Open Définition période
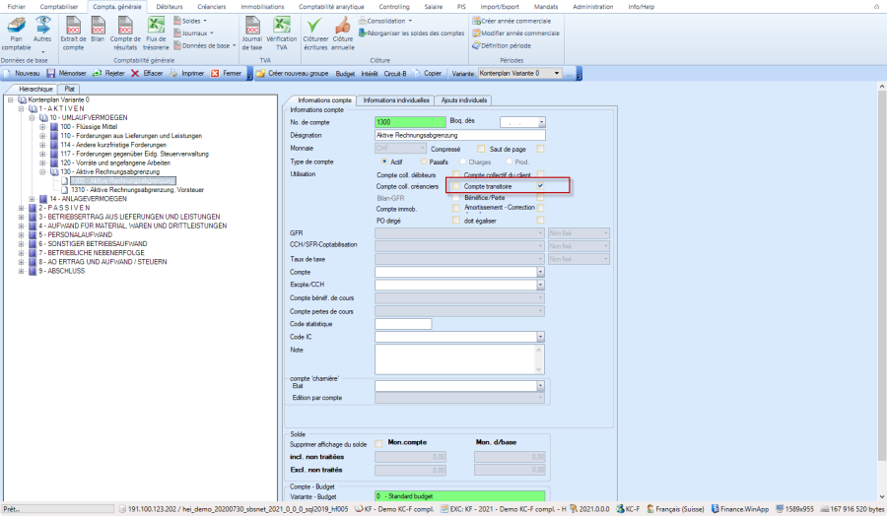This screenshot has width=887, height=516. tap(502, 45)
